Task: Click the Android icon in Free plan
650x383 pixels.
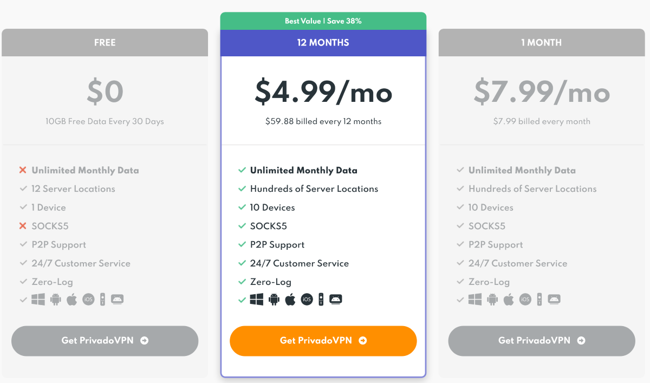Action: click(56, 299)
